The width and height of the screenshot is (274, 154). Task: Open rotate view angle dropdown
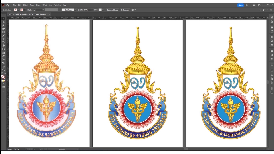[x=26, y=149]
